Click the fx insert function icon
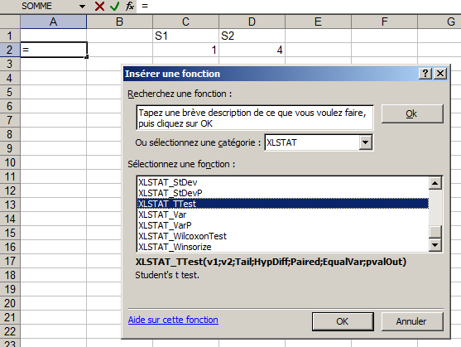Viewport: 461px width, 347px height. (x=130, y=6)
